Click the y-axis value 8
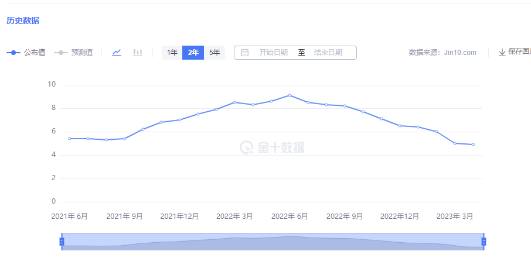Viewport: 531px width, 258px height. (x=53, y=108)
